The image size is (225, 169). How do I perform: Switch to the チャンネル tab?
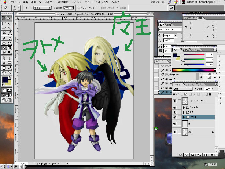point(190,84)
